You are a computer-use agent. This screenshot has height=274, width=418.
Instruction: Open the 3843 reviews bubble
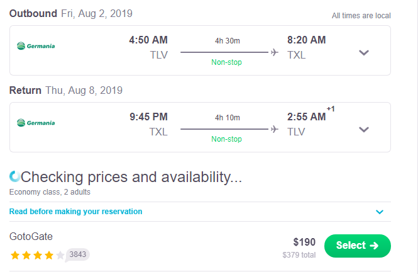[77, 254]
